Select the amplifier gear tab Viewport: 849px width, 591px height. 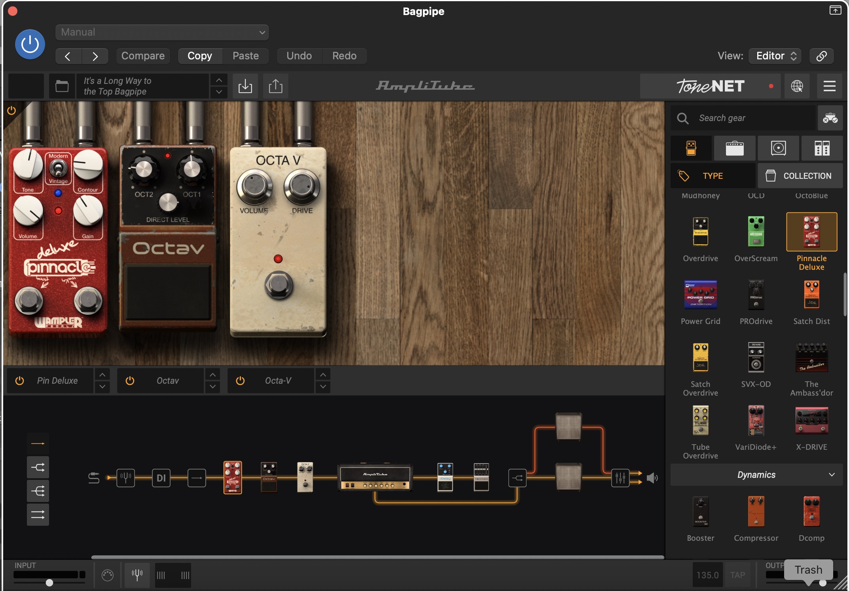point(735,148)
